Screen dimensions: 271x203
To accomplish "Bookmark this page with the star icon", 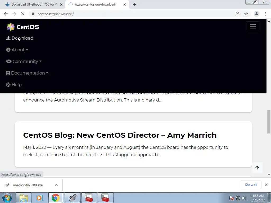I will pos(246,14).
